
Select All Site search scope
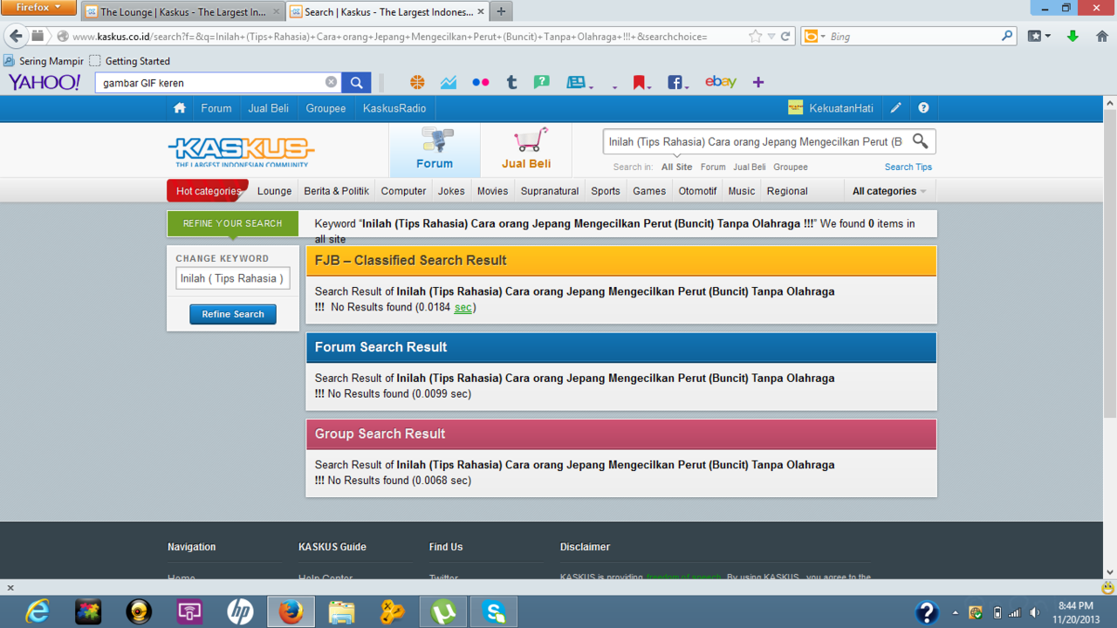click(676, 167)
